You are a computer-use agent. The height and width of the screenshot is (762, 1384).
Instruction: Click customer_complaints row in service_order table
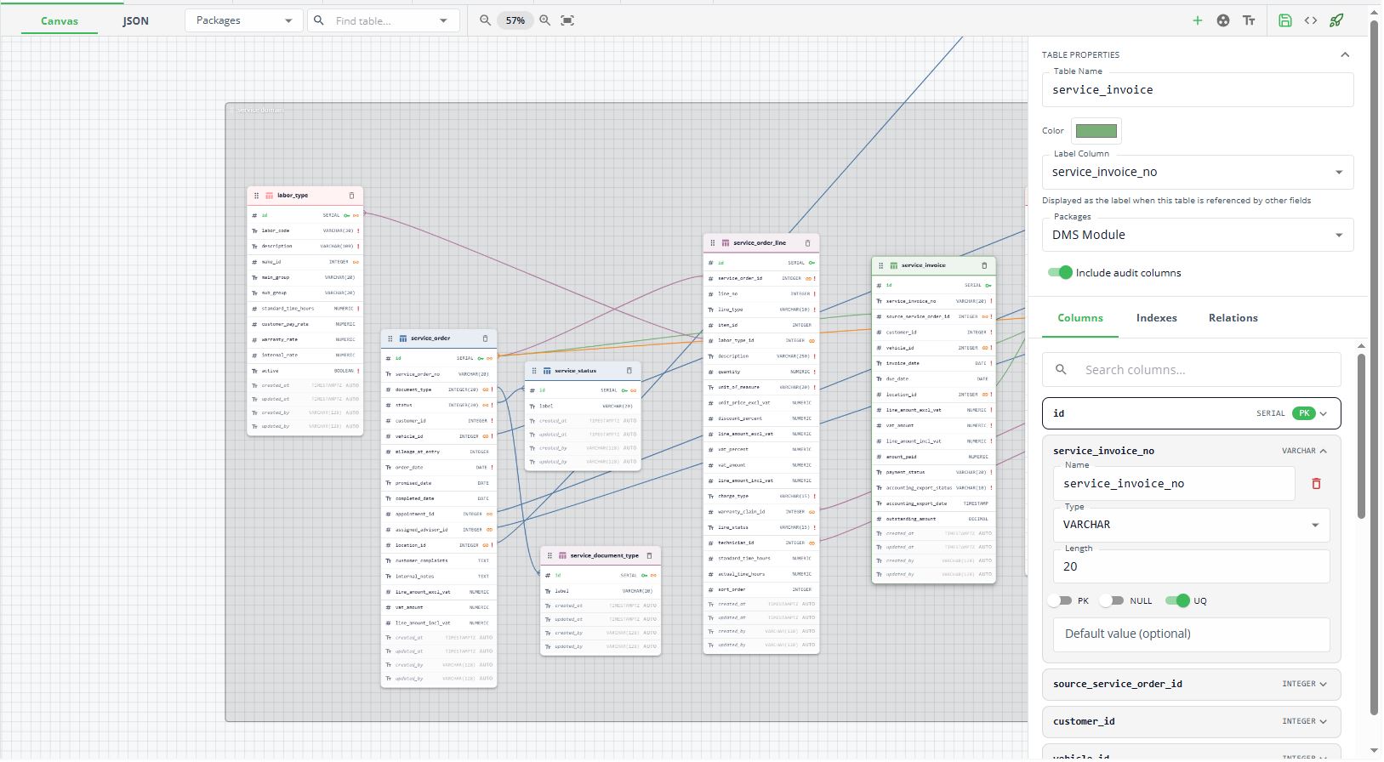point(439,561)
